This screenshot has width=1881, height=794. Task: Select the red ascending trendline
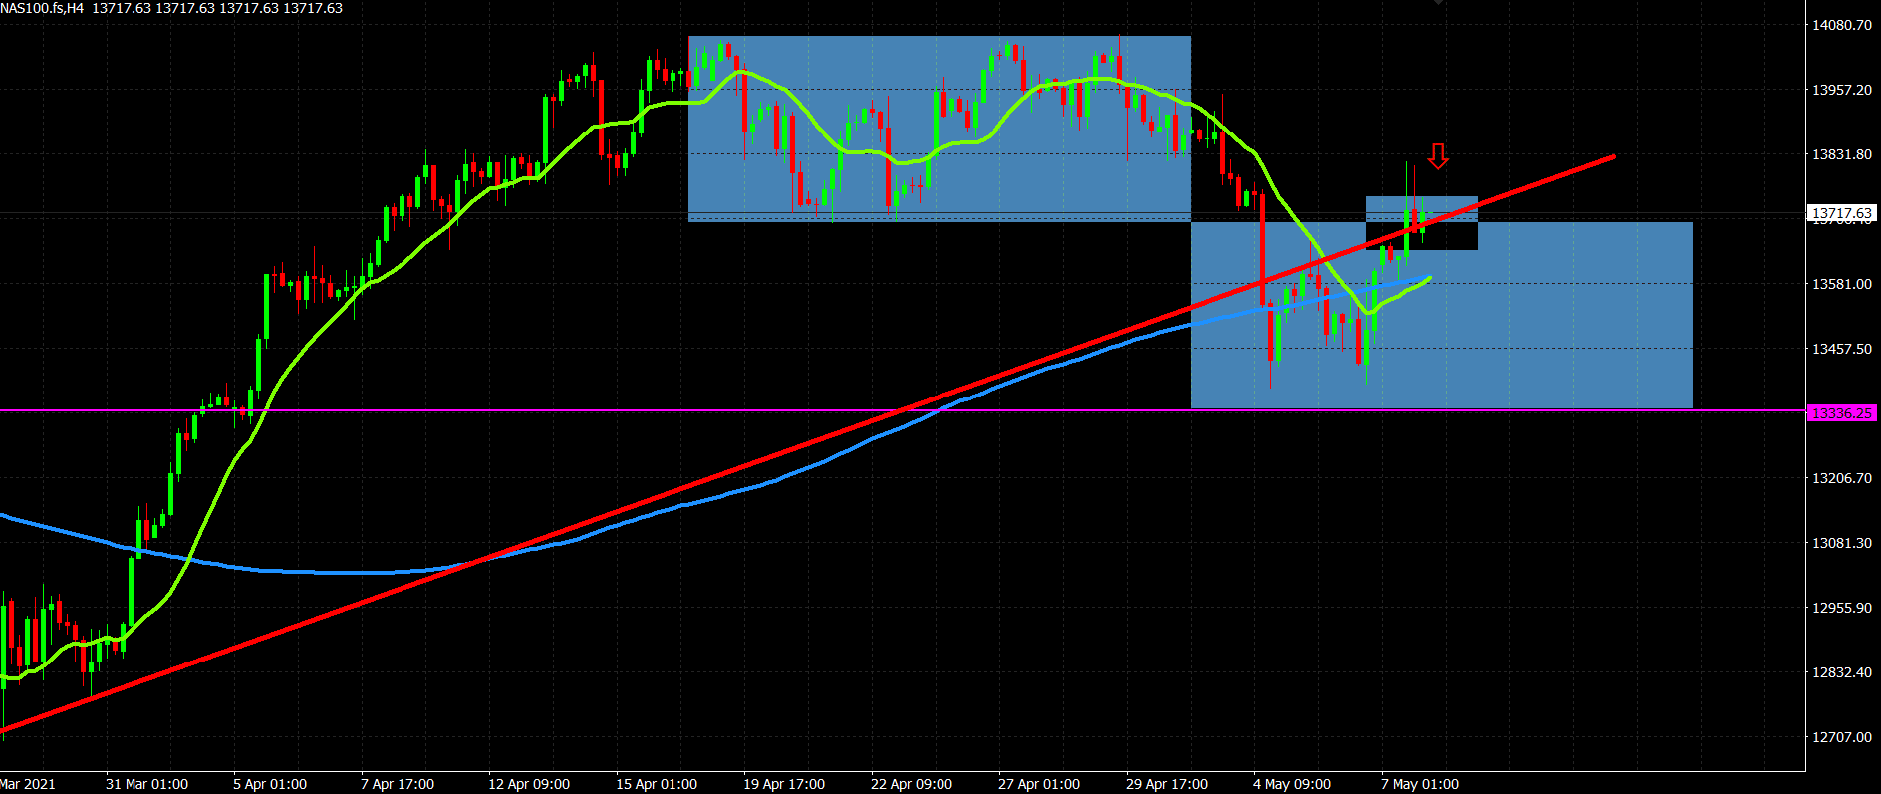click(697, 483)
